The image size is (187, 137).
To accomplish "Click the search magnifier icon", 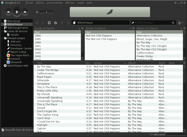I will pyautogui.click(x=173, y=23).
